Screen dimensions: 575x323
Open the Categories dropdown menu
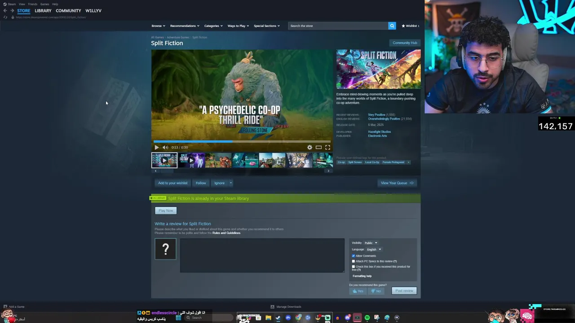click(213, 26)
